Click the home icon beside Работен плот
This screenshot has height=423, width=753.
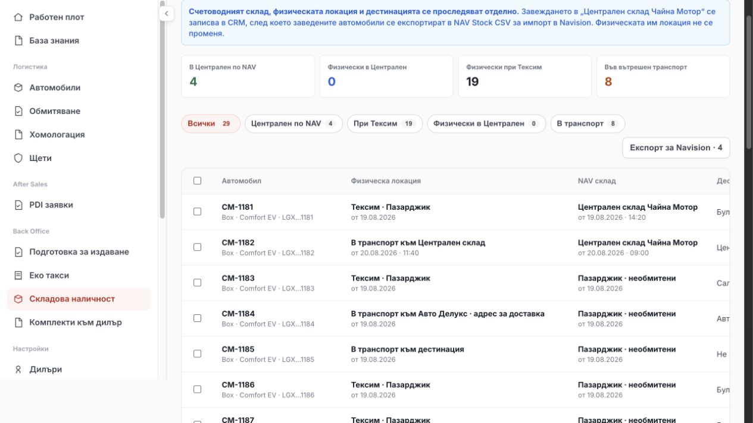[x=18, y=17]
